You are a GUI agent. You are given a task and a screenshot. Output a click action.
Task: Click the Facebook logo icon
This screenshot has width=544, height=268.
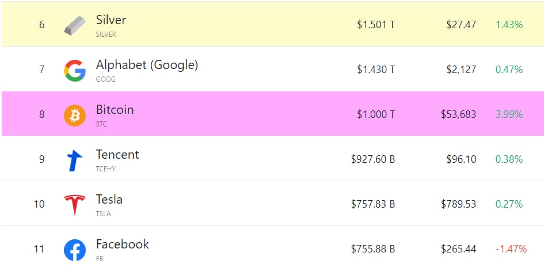coord(75,250)
